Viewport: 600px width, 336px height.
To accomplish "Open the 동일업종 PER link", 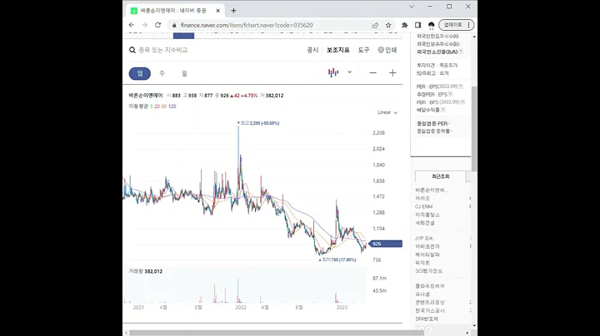I will pos(432,123).
